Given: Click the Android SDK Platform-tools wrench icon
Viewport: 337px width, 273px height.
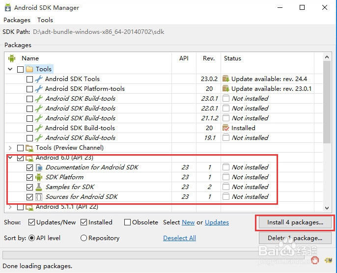Looking at the screenshot, I should [39, 89].
